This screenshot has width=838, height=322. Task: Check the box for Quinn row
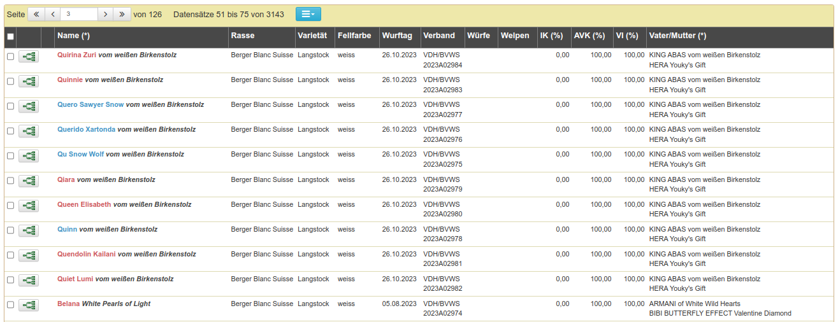(x=10, y=230)
